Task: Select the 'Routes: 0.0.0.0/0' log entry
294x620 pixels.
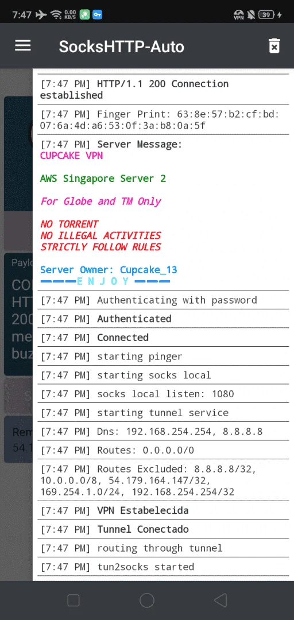Action: (164, 451)
